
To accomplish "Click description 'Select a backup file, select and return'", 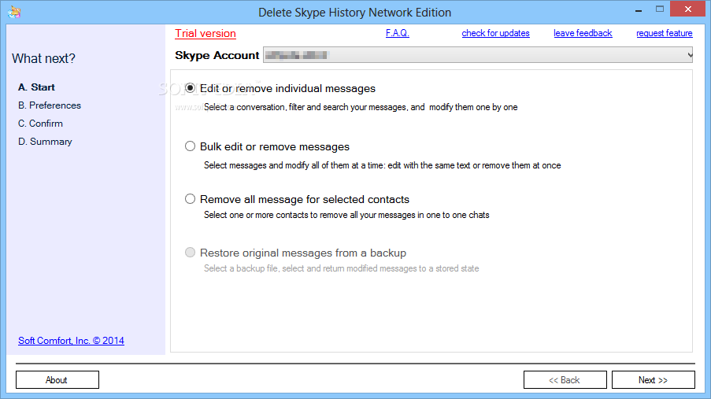I will (341, 268).
